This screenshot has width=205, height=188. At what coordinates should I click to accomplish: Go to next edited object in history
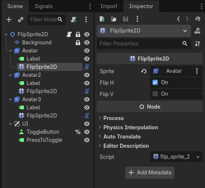coord(187,19)
